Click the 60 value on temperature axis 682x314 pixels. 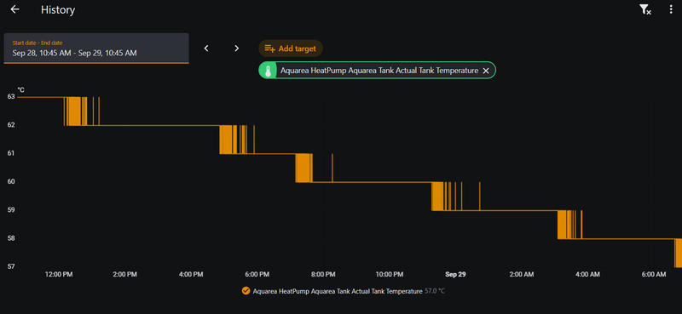(11, 181)
